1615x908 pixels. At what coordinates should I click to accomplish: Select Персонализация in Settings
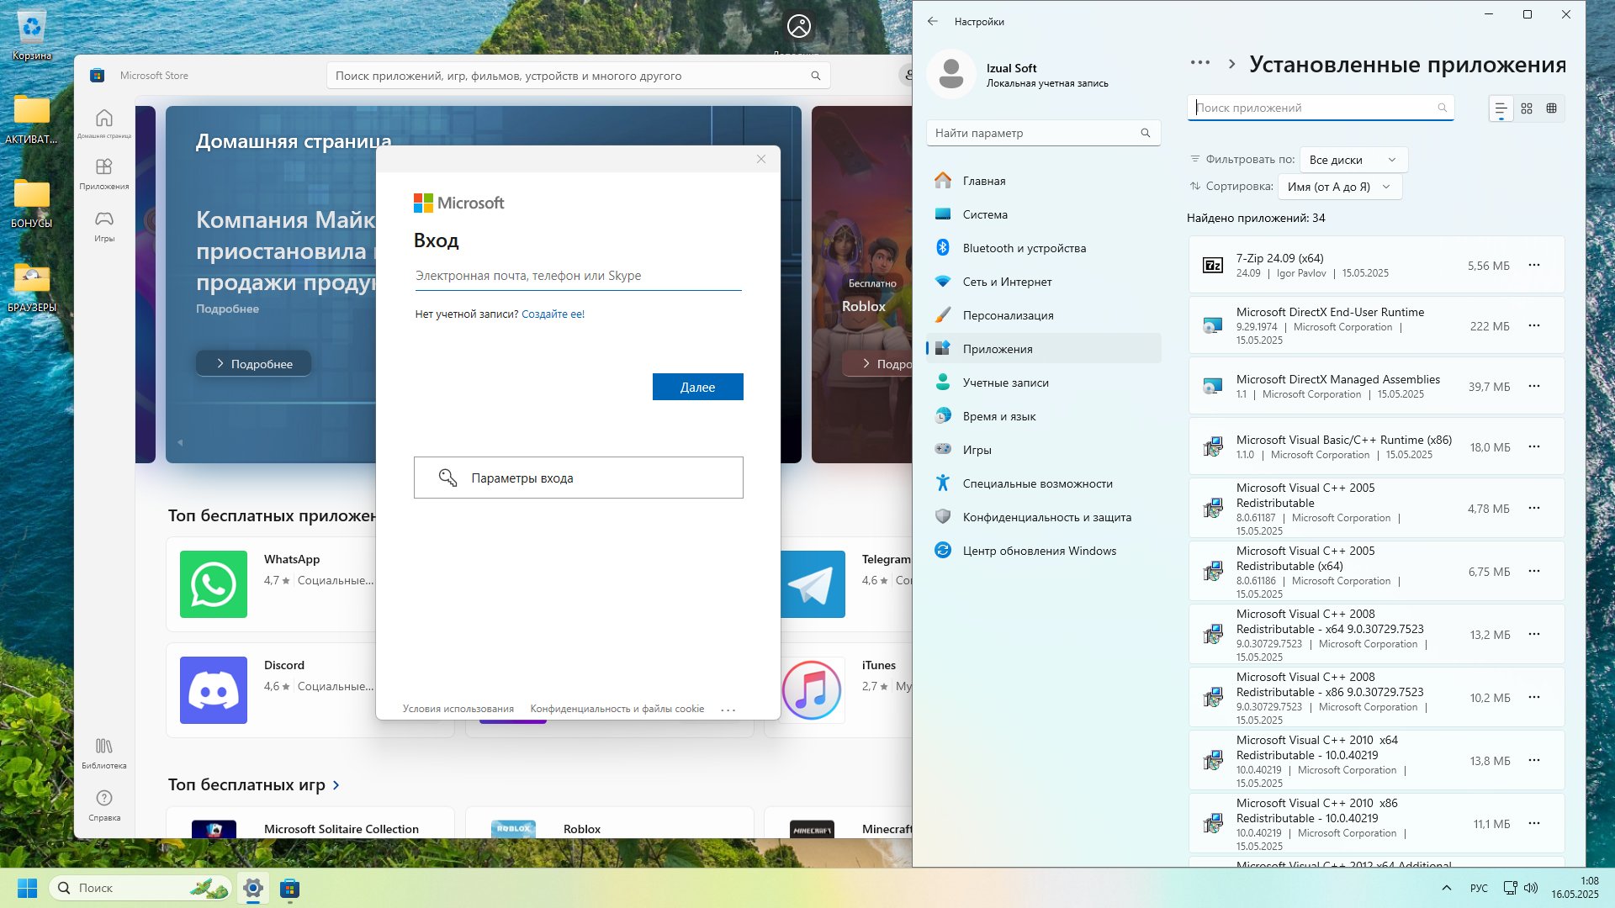click(x=1043, y=315)
